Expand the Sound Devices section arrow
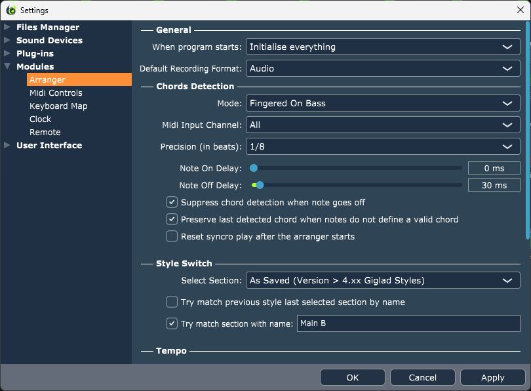531x391 pixels. (7, 40)
